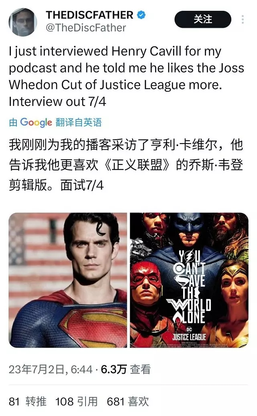Screen dimensions: 257x416
Task: Open the Justice League poster image
Action: pos(189,280)
